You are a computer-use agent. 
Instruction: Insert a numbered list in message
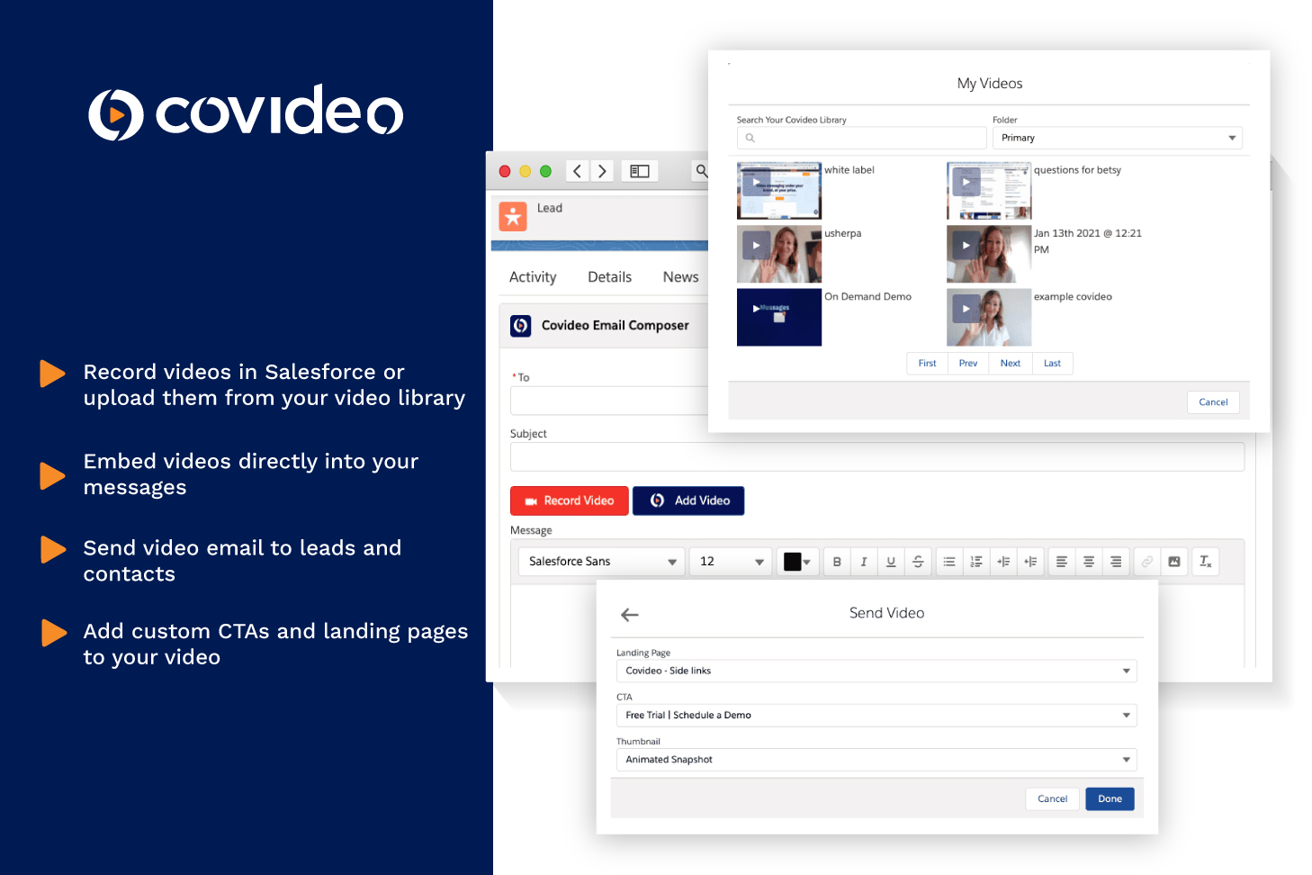tap(976, 562)
